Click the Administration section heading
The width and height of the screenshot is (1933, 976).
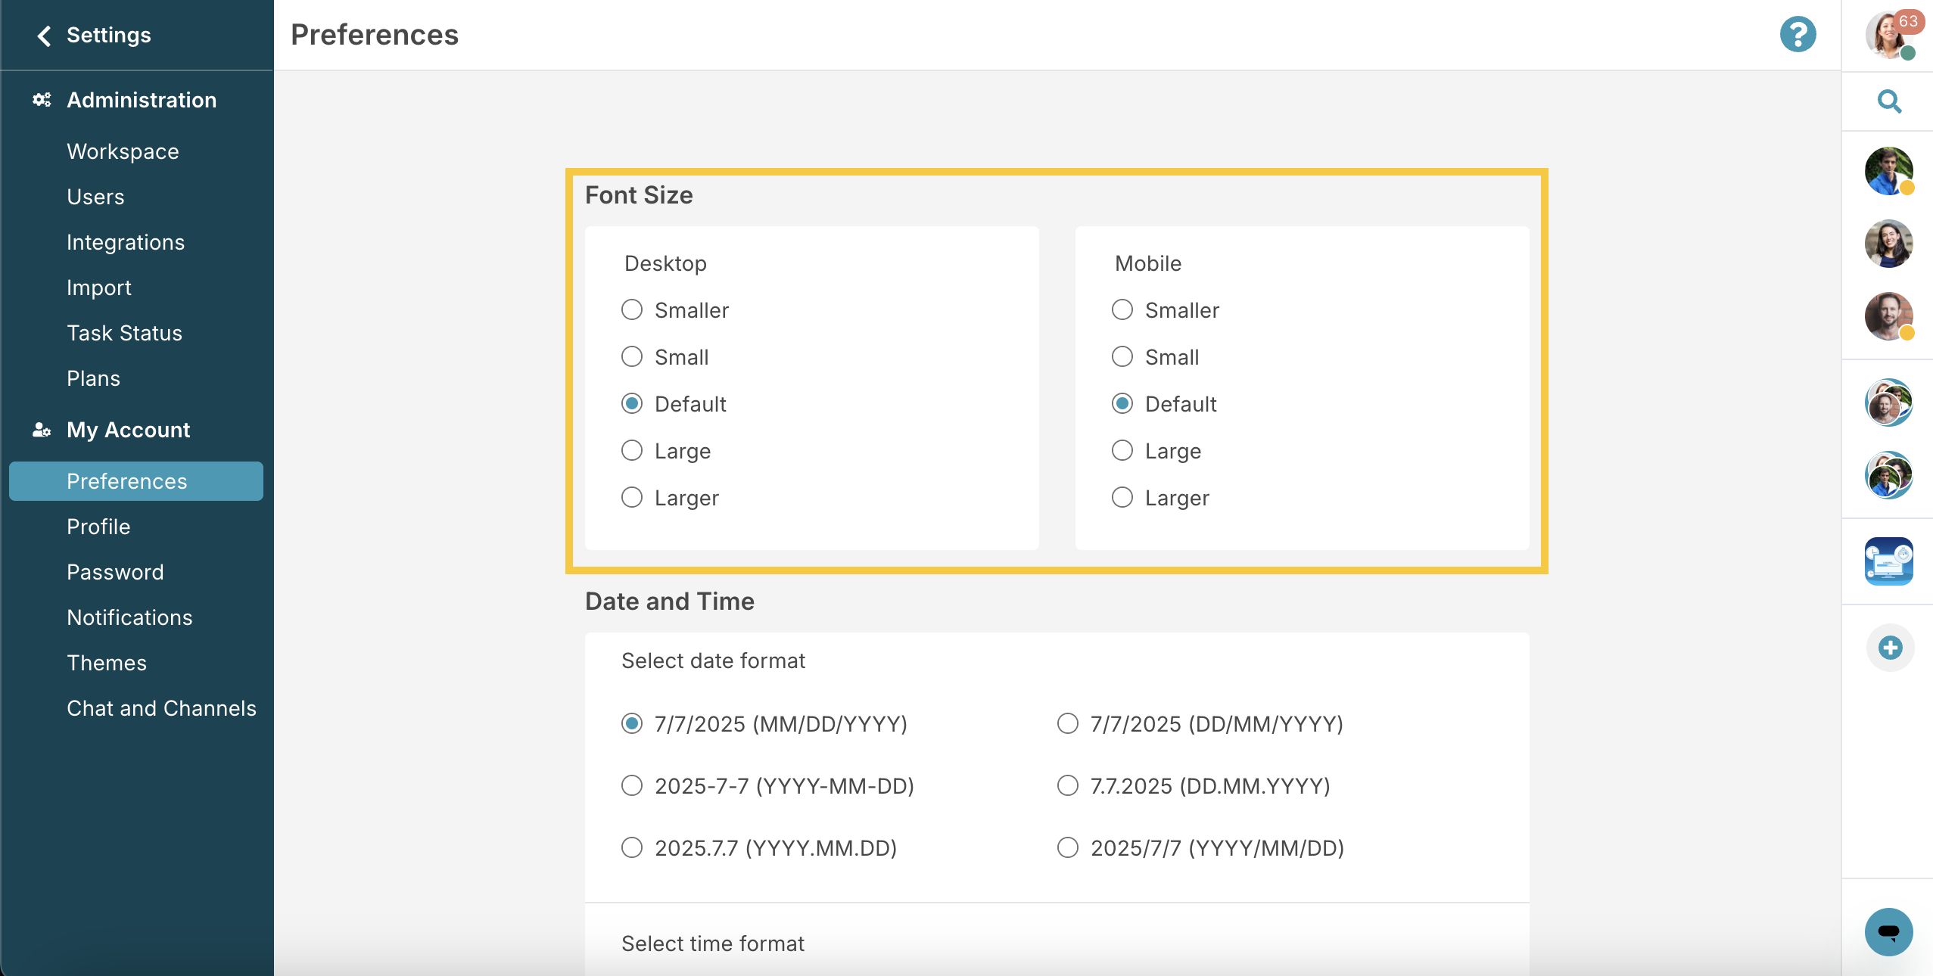click(x=142, y=100)
